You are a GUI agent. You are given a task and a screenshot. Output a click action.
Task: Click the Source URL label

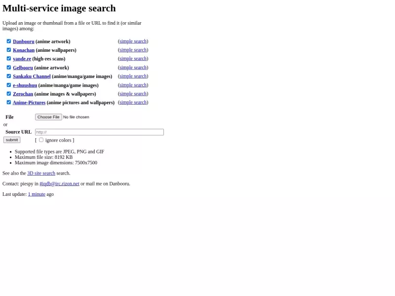click(18, 132)
